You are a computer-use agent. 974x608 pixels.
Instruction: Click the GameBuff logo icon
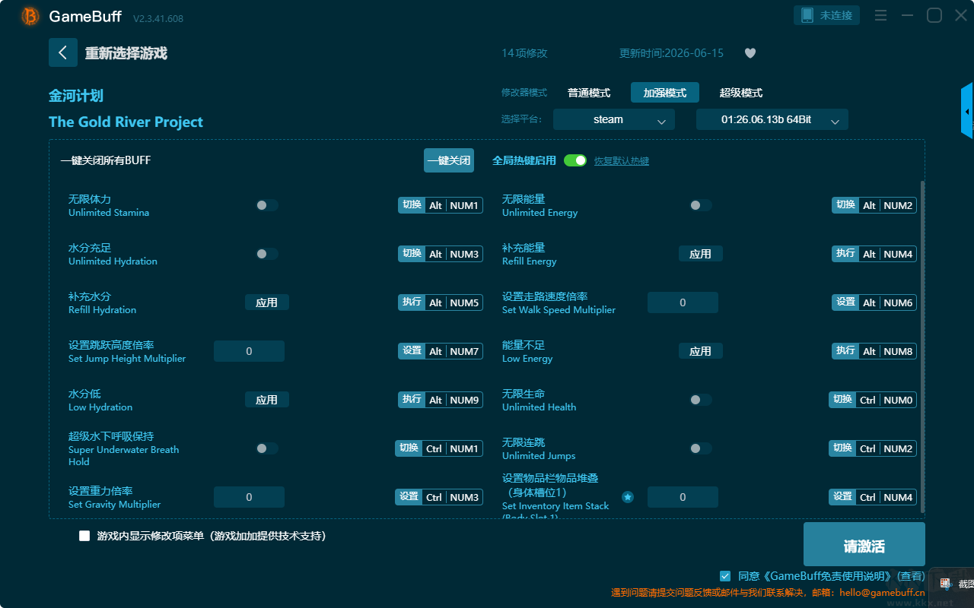coord(30,16)
